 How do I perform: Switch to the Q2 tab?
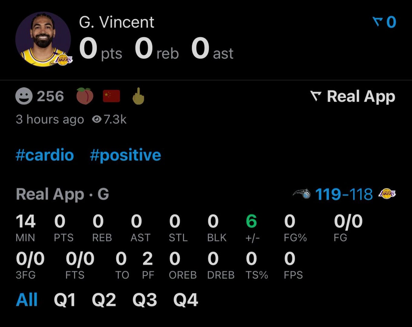point(104,300)
